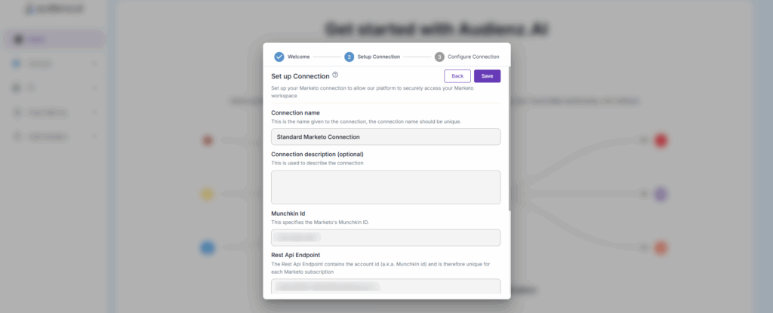The image size is (773, 313).
Task: Open the highlighted top sidebar menu item
Action: 53,39
